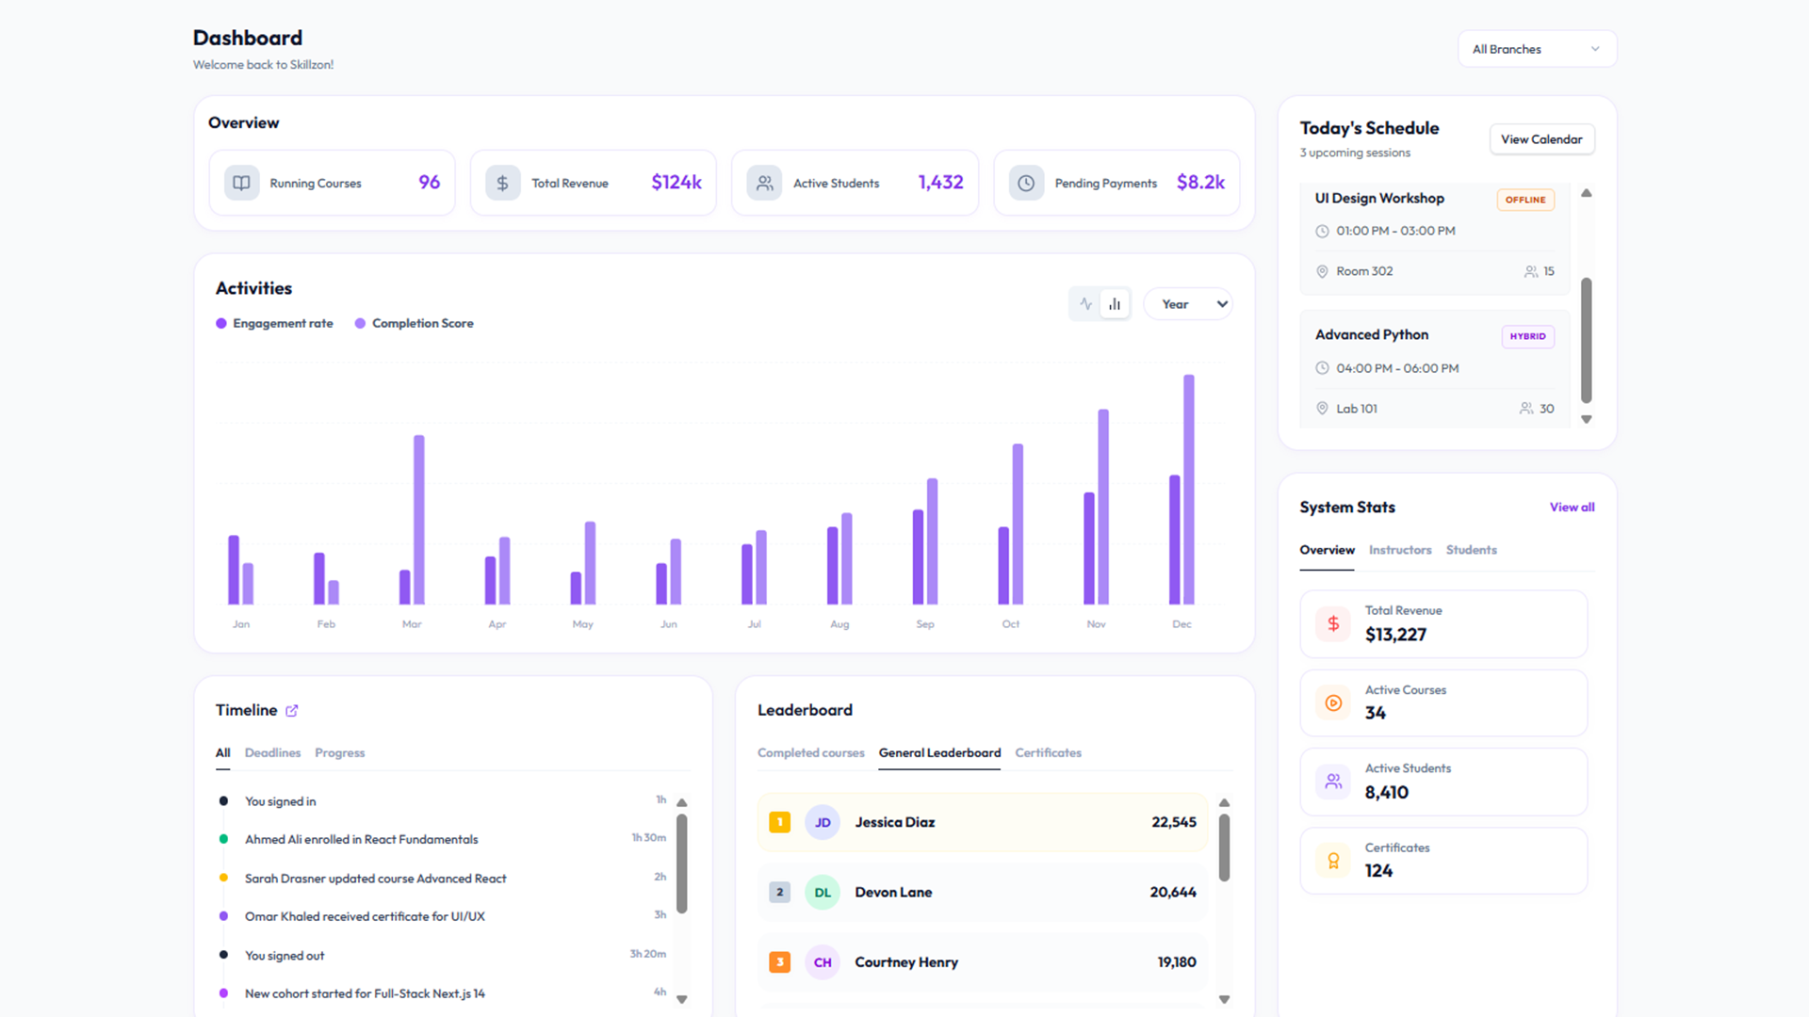
Task: Click the purple Active Students icon in System Stats
Action: tap(1333, 782)
